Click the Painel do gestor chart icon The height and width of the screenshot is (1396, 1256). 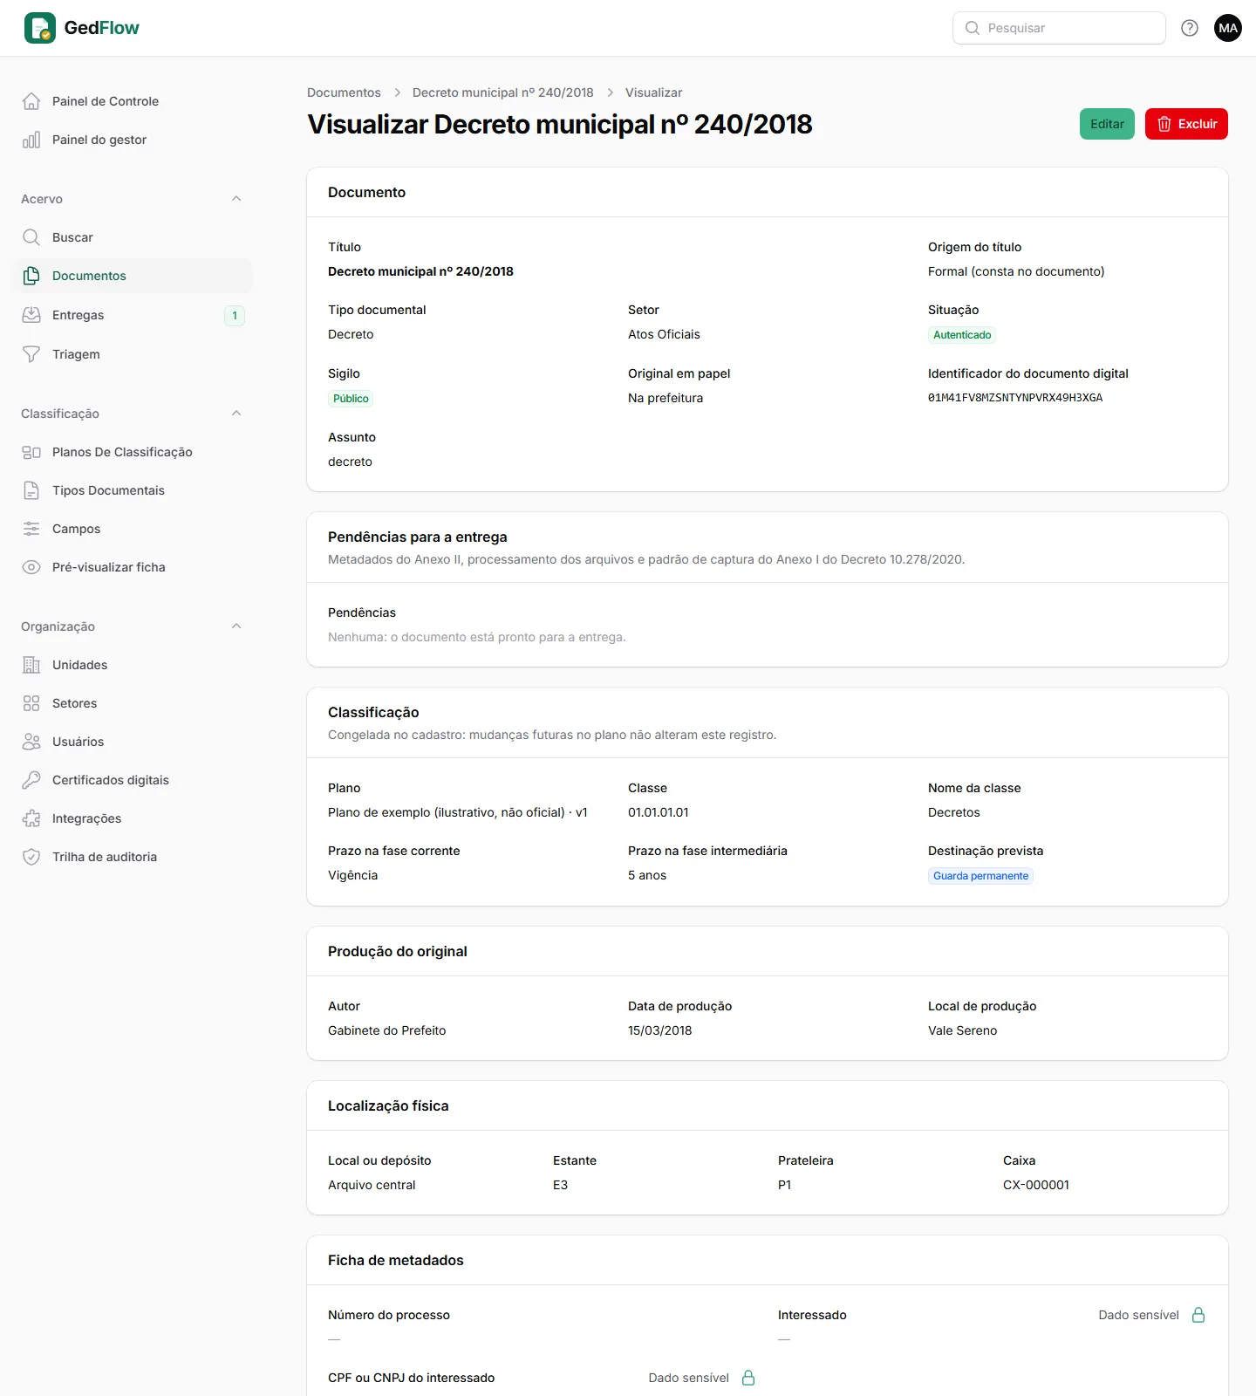click(31, 140)
